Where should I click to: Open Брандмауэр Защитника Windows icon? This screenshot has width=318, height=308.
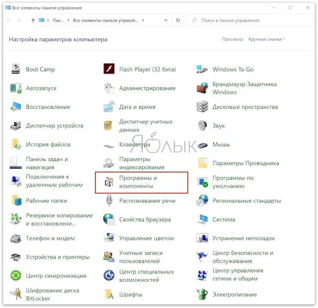(x=202, y=88)
